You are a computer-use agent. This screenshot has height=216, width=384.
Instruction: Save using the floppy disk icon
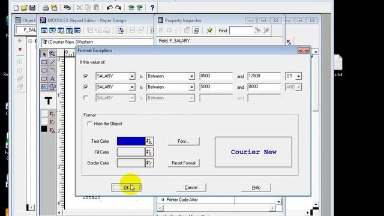(x=32, y=8)
